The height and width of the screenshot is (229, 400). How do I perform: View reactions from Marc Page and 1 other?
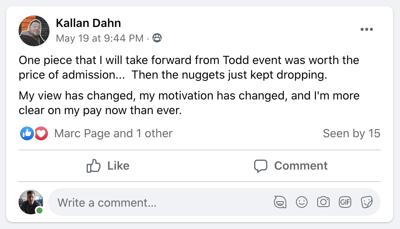(113, 133)
